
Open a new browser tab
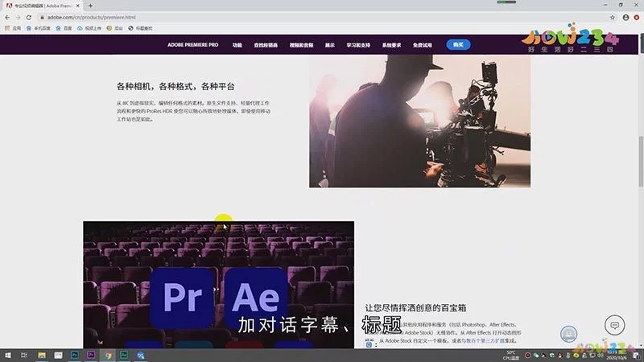click(x=90, y=6)
